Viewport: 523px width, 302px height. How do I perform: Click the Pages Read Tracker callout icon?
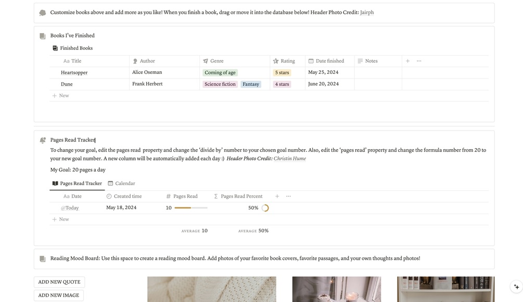pos(43,140)
